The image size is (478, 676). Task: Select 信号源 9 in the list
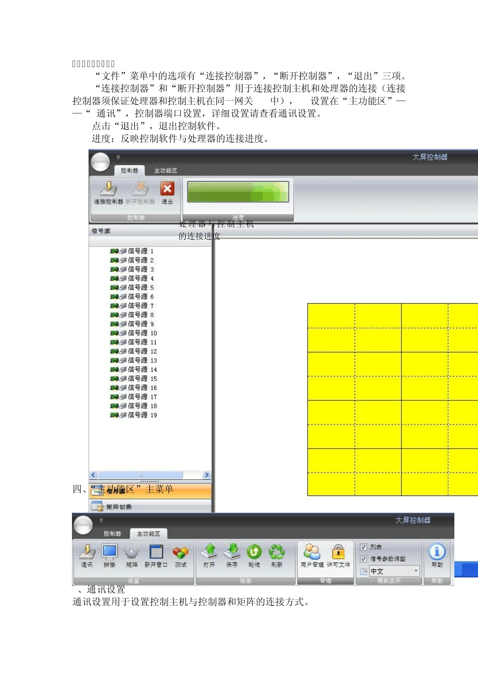click(x=132, y=324)
